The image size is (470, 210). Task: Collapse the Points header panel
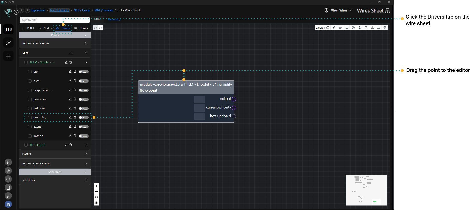pyautogui.click(x=85, y=35)
